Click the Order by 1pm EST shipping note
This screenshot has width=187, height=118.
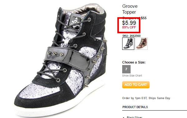(146, 98)
